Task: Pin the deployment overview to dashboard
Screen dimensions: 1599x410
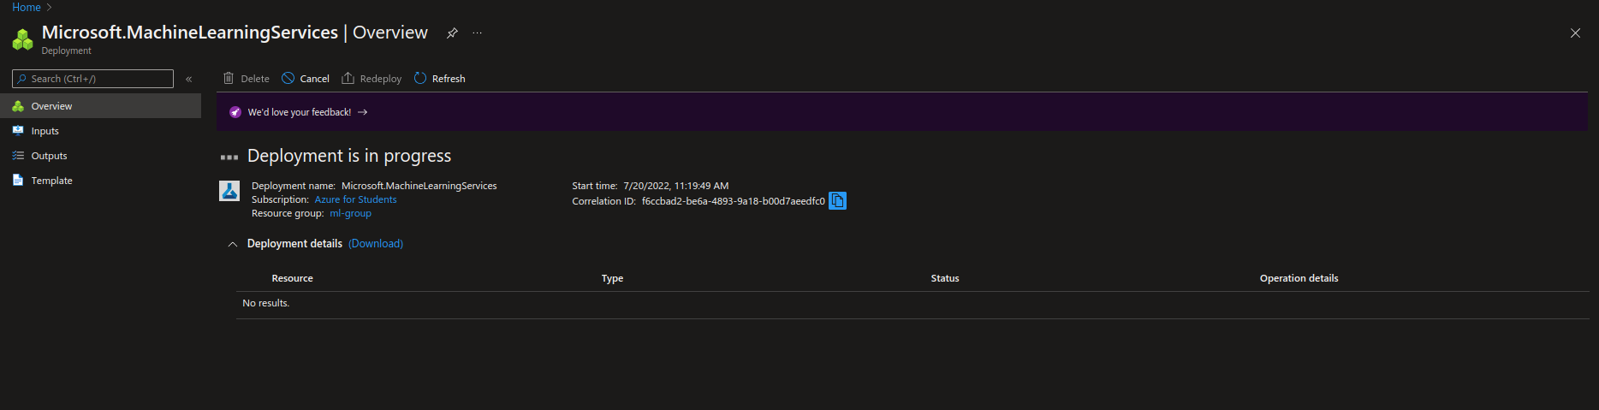Action: click(x=452, y=33)
